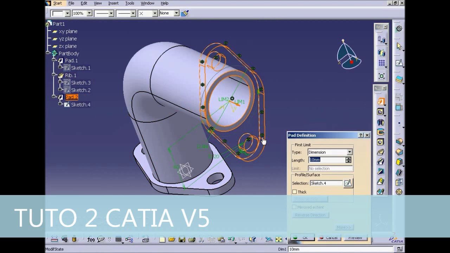Select the xy plane tree item

(x=68, y=31)
